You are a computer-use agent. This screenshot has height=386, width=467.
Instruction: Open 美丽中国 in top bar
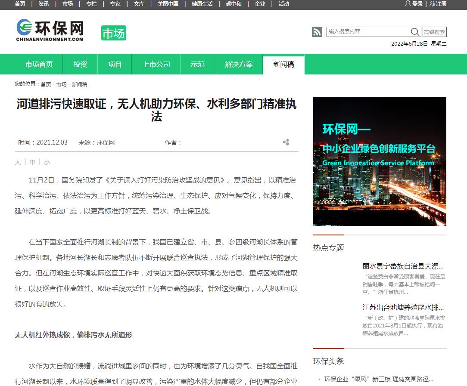(168, 3)
